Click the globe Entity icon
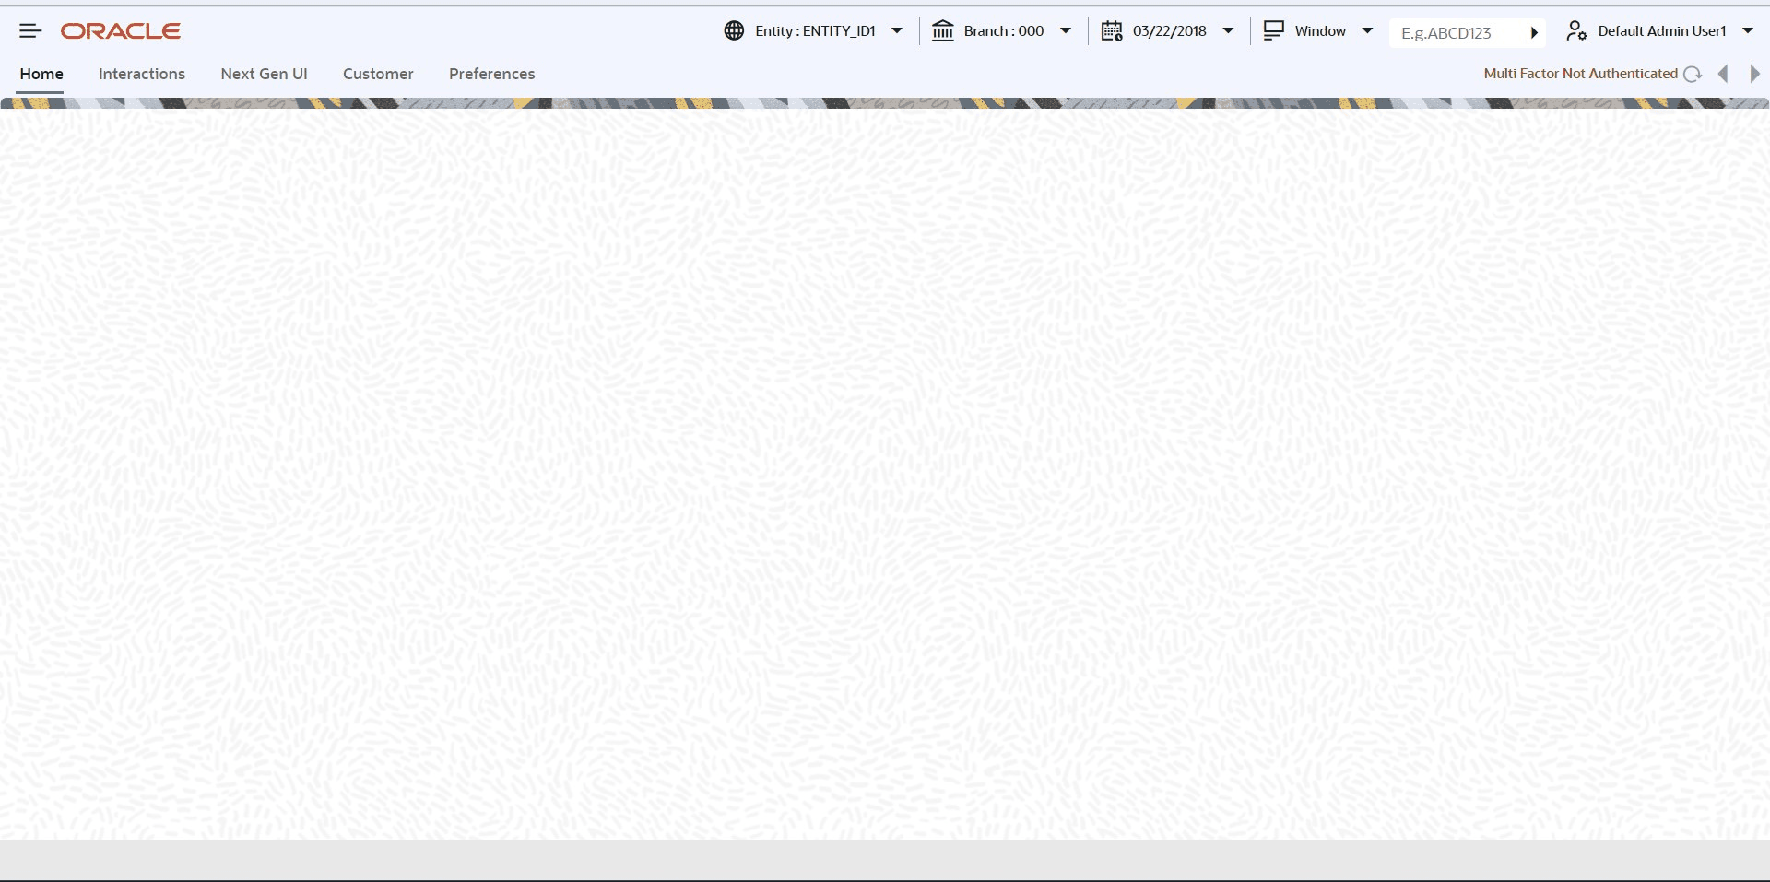This screenshot has width=1770, height=882. (734, 31)
